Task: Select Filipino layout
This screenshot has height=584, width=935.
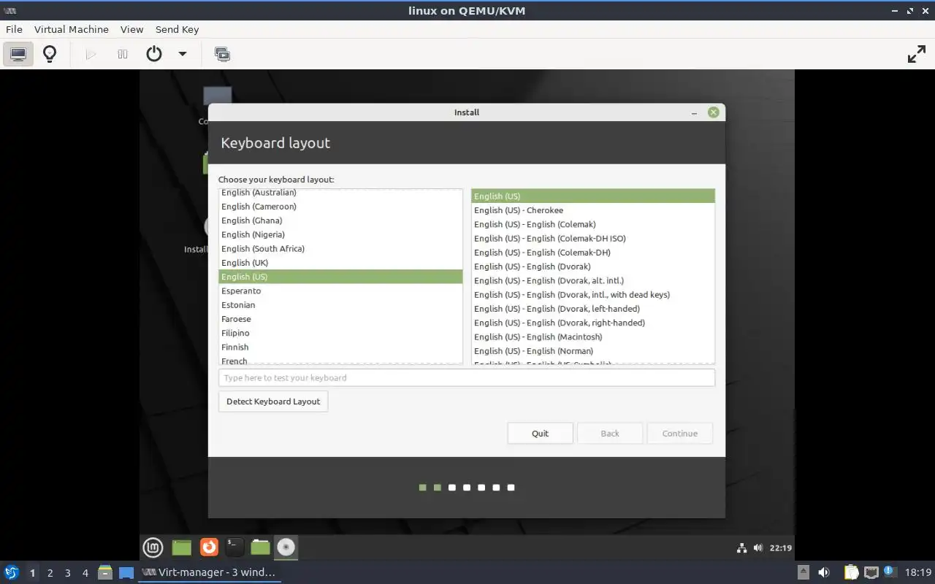Action: point(340,333)
